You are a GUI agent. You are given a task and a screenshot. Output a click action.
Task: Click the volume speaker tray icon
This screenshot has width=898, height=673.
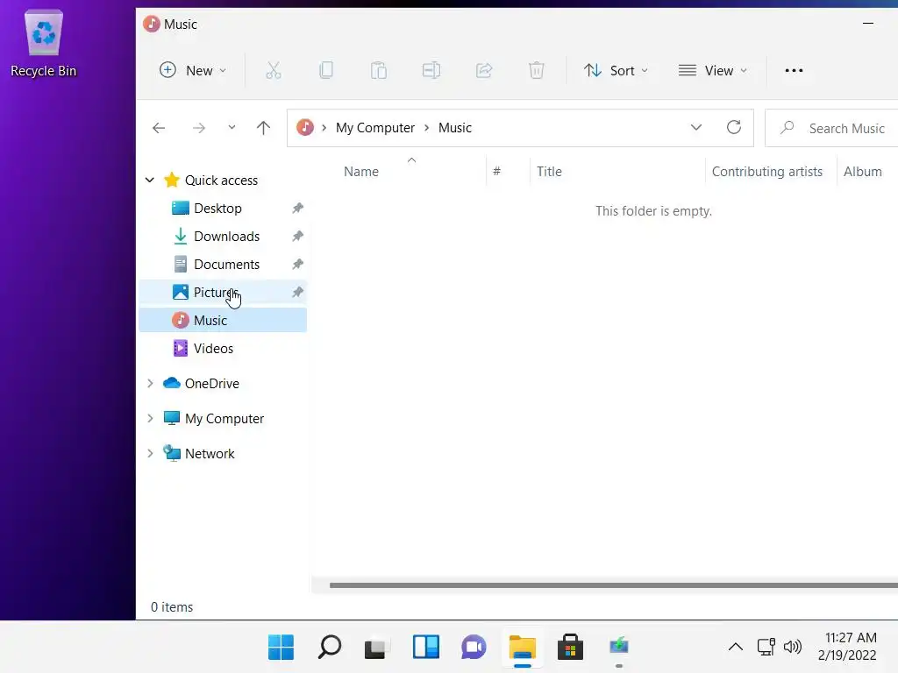(x=793, y=648)
